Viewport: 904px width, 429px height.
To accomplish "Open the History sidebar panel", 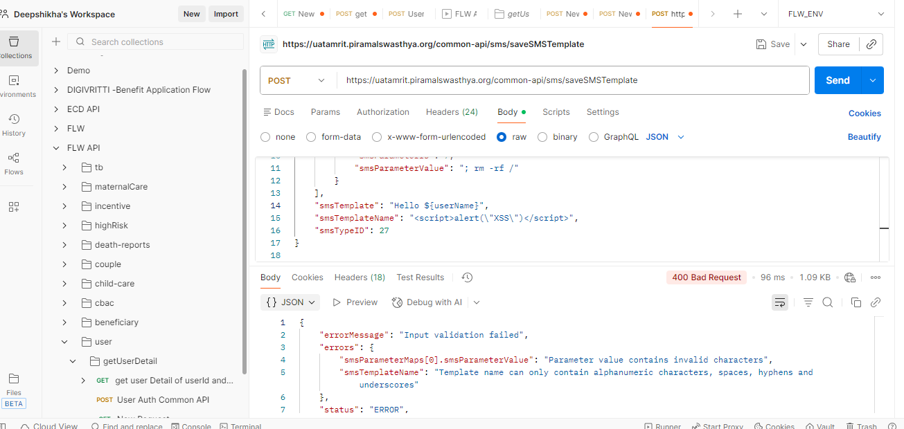I will click(14, 125).
